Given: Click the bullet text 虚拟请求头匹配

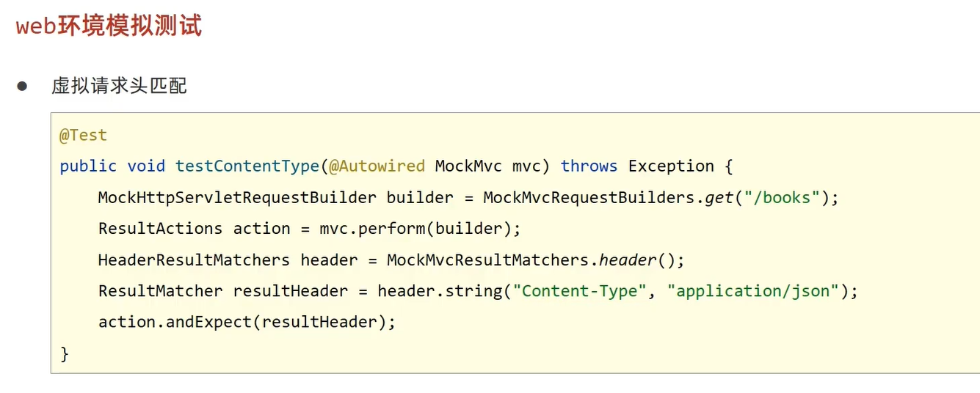Looking at the screenshot, I should point(119,87).
